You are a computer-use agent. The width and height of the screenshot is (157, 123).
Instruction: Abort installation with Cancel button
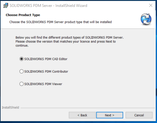[x=139, y=115]
